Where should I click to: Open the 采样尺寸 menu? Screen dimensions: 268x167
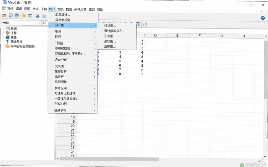(80, 9)
